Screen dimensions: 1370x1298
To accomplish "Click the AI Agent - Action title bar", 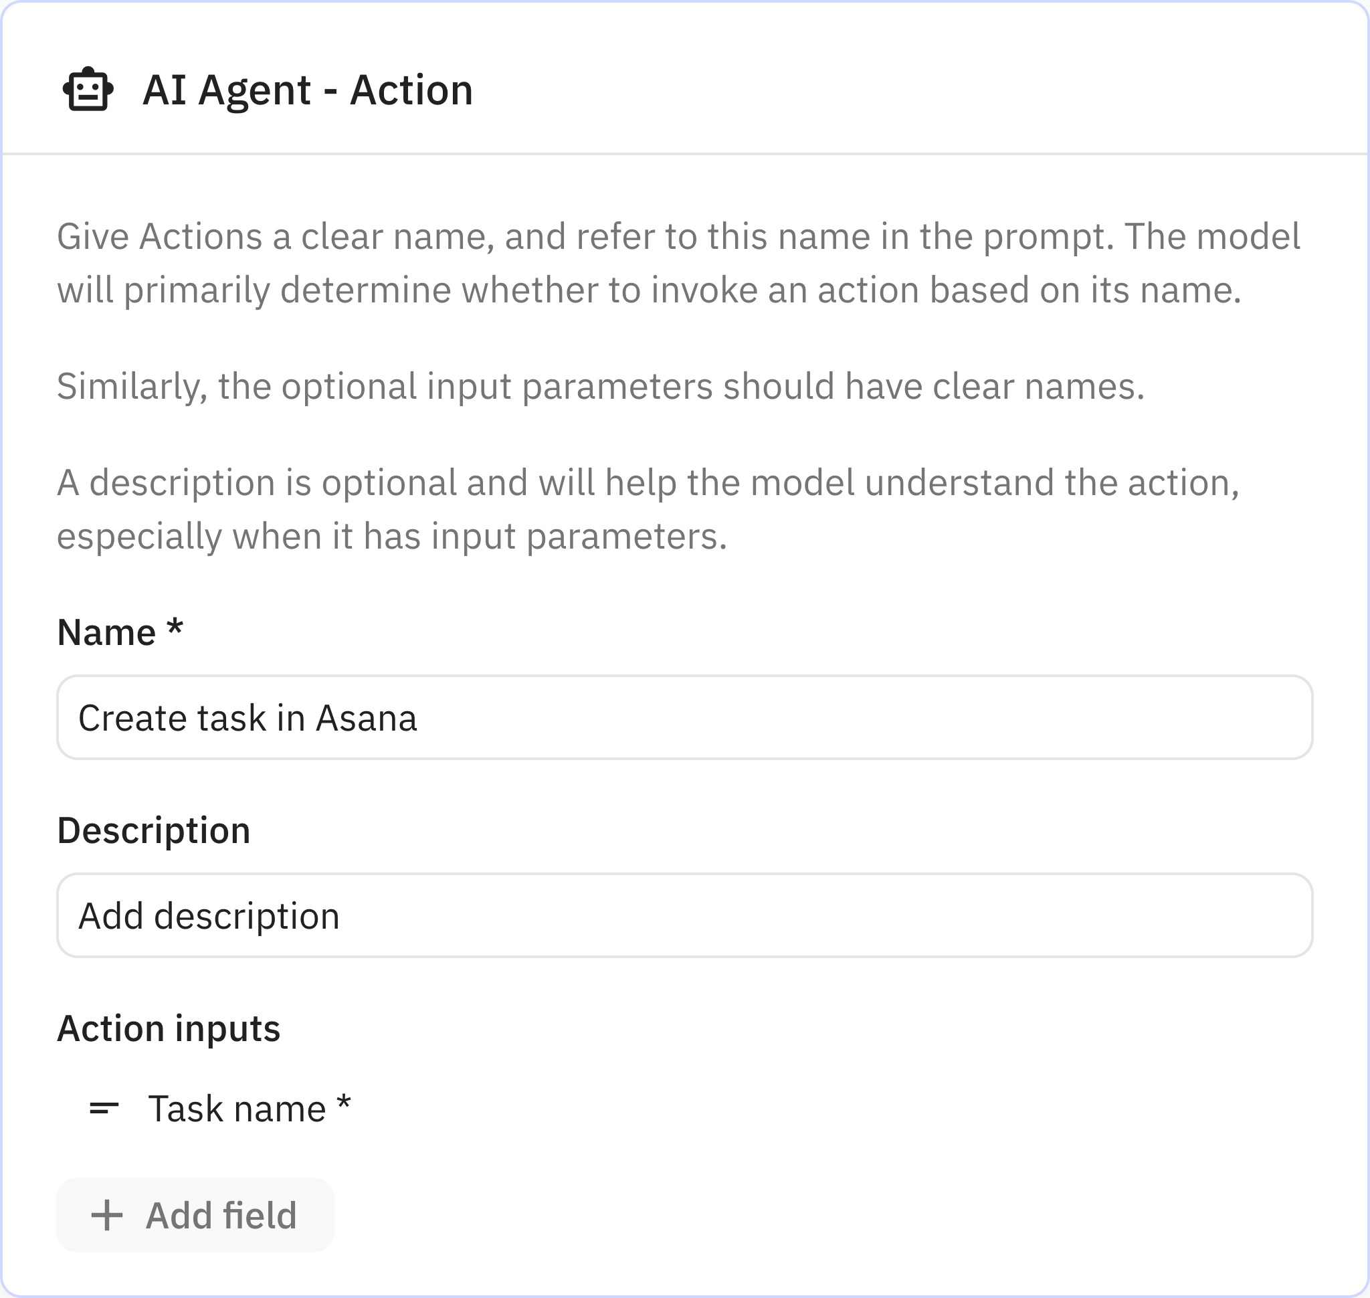I will pos(305,90).
